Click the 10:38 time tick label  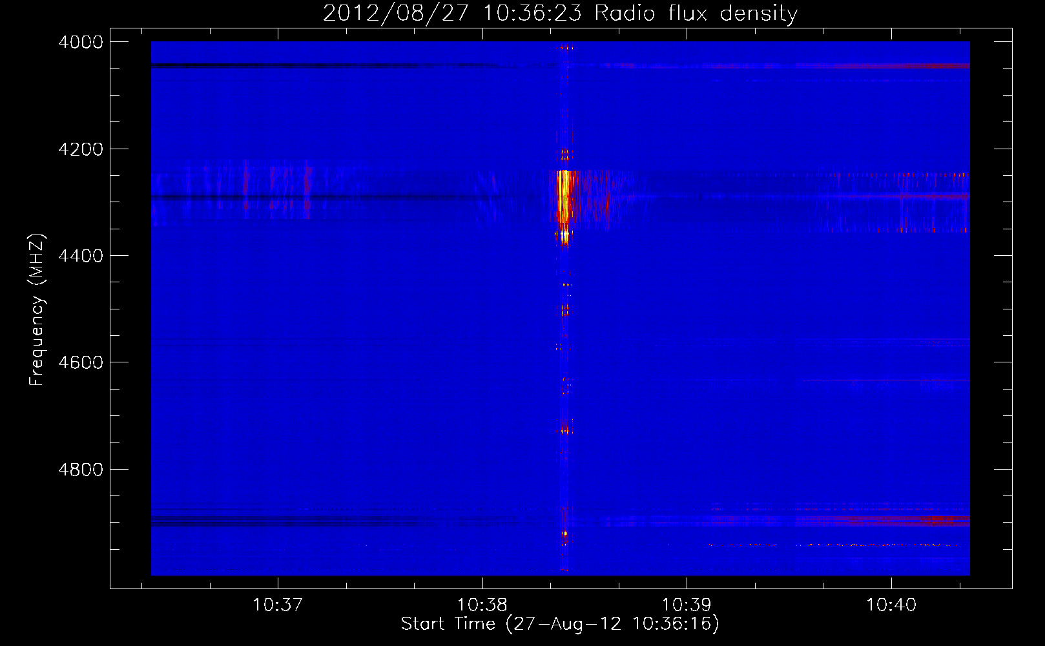(482, 605)
